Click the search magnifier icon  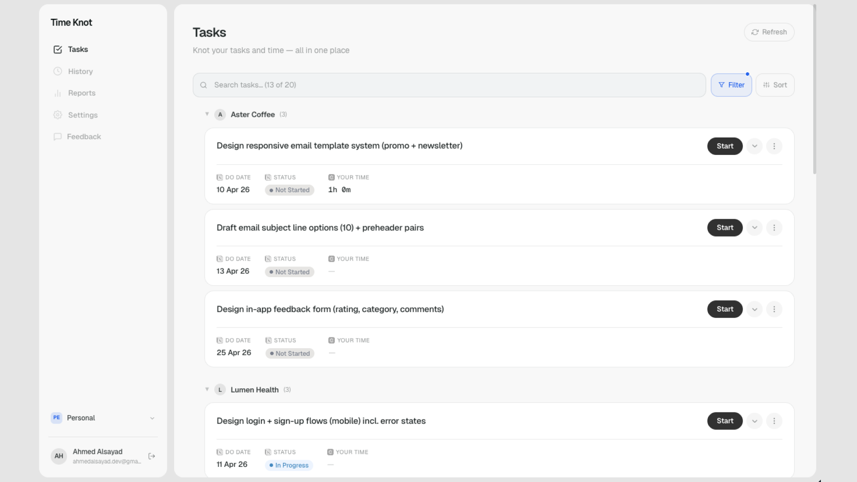point(204,85)
